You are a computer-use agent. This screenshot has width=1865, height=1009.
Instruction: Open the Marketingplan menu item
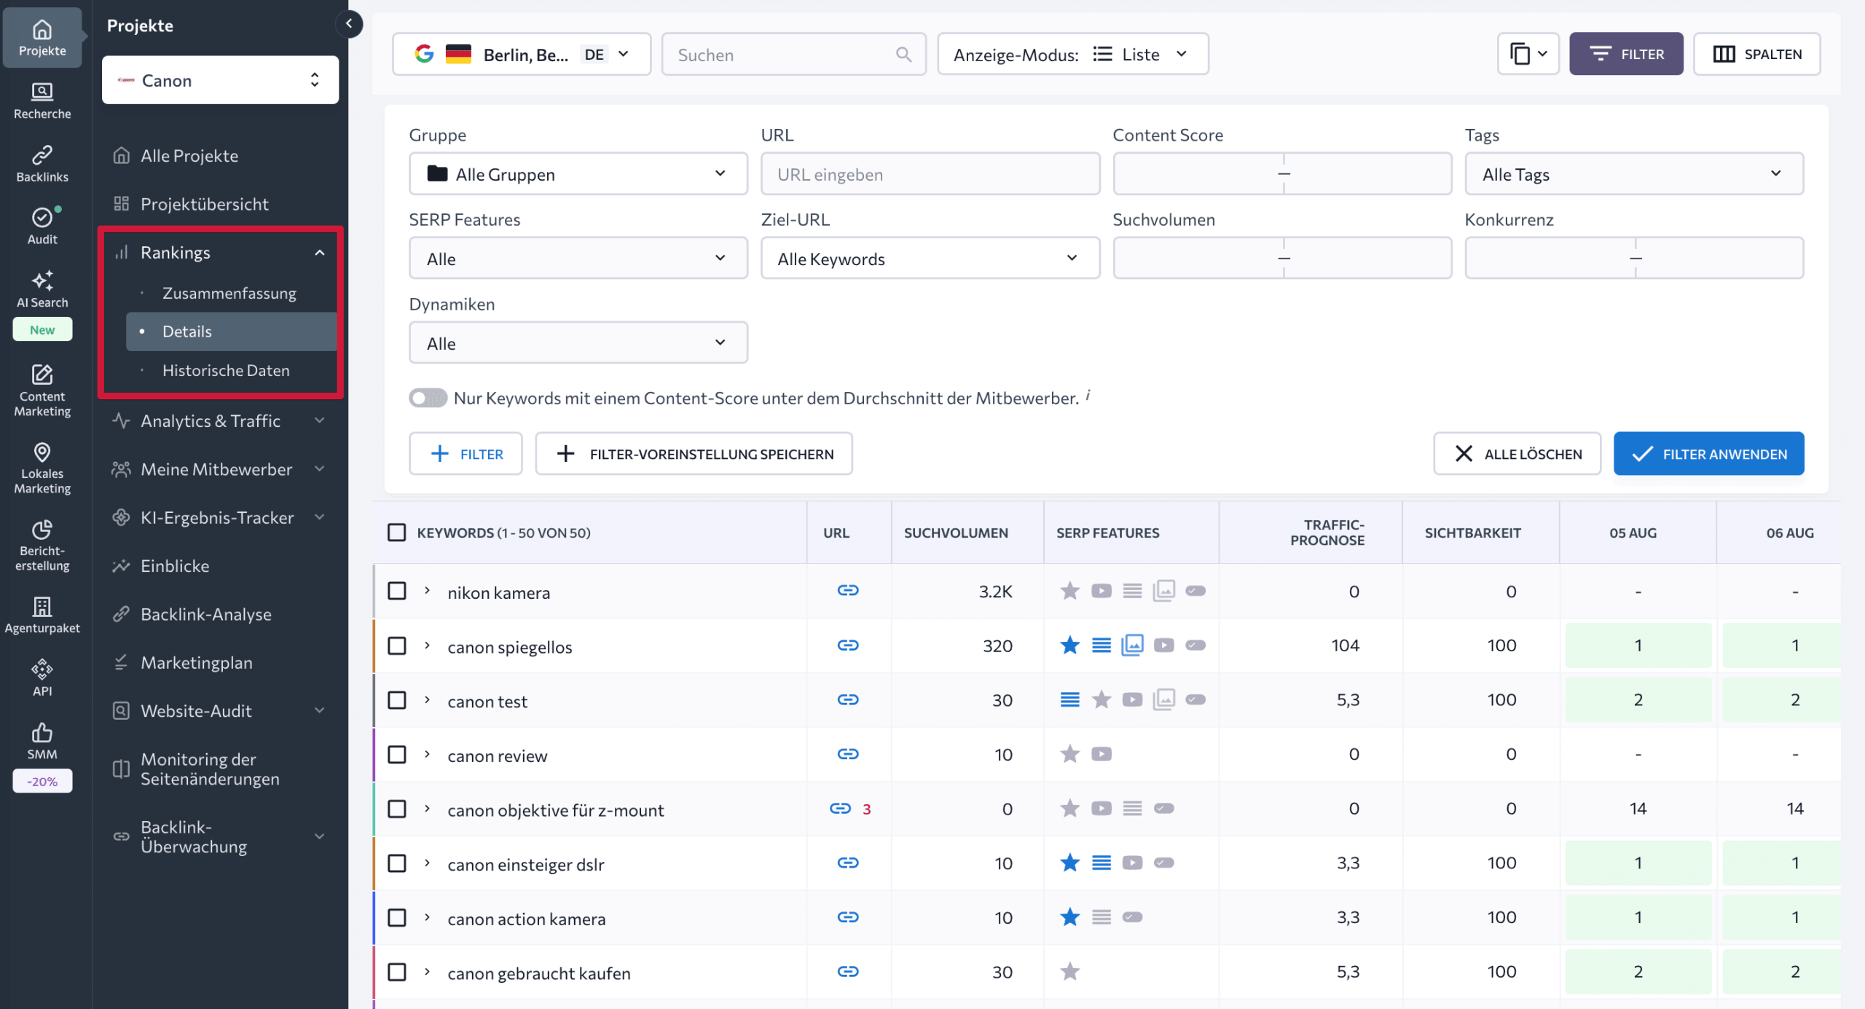197,663
